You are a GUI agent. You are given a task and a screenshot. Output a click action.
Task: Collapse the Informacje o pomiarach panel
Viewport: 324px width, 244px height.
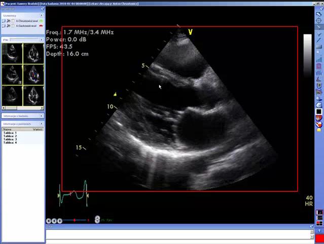click(41, 124)
